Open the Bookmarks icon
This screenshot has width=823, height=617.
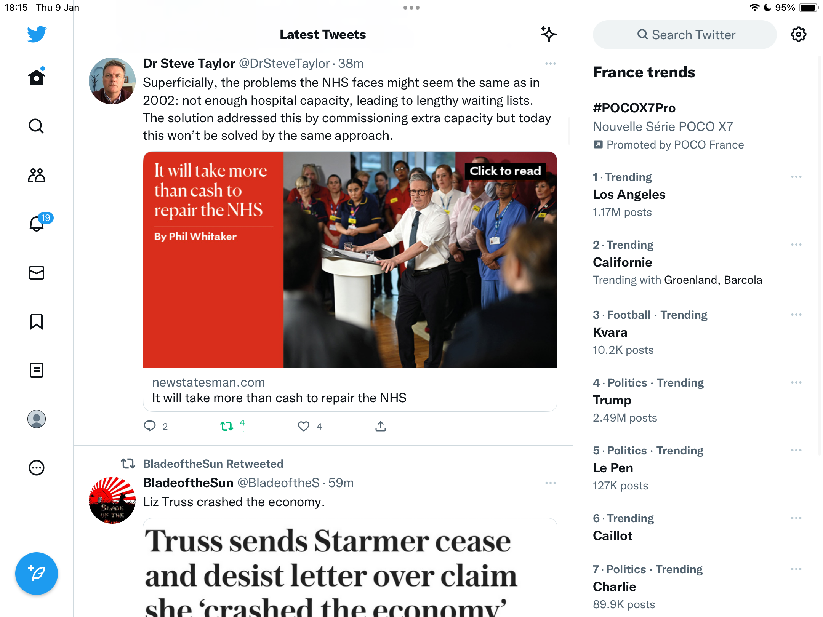[37, 321]
